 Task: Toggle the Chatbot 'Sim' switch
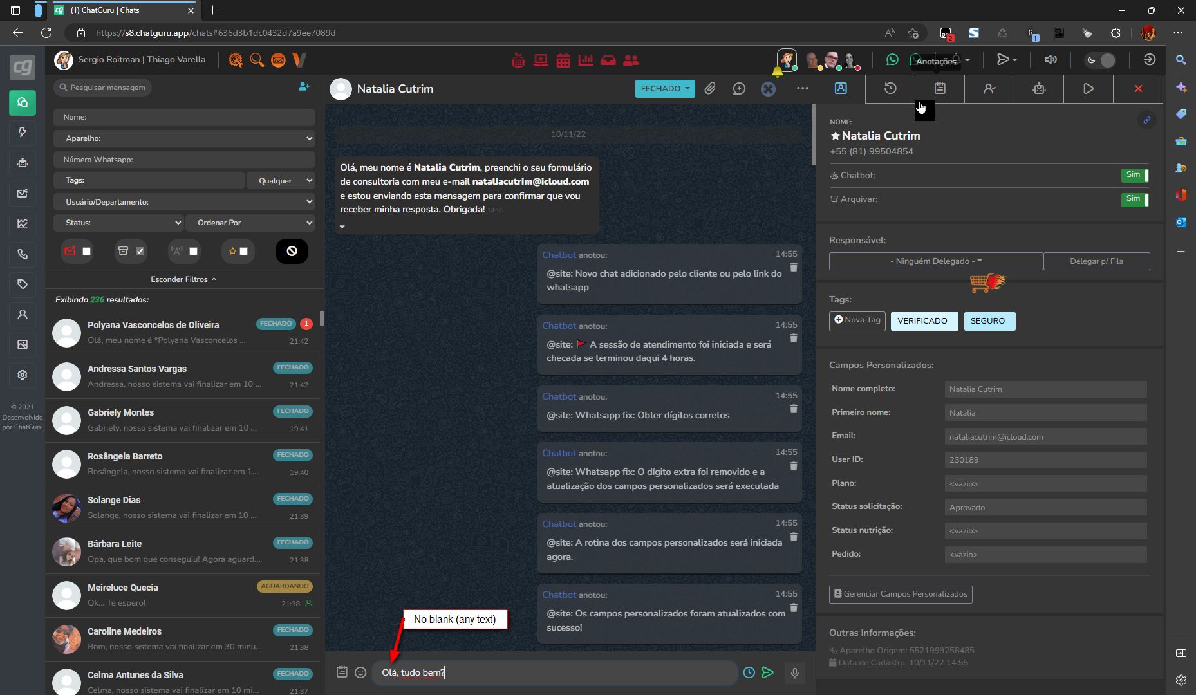[1134, 175]
